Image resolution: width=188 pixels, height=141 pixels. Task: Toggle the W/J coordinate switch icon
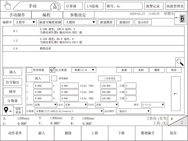tap(178, 120)
